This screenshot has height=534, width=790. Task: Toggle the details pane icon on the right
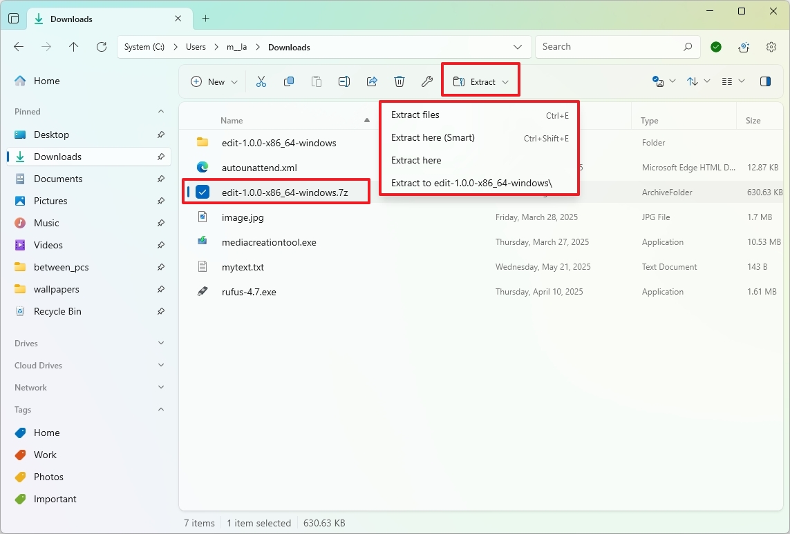click(765, 81)
